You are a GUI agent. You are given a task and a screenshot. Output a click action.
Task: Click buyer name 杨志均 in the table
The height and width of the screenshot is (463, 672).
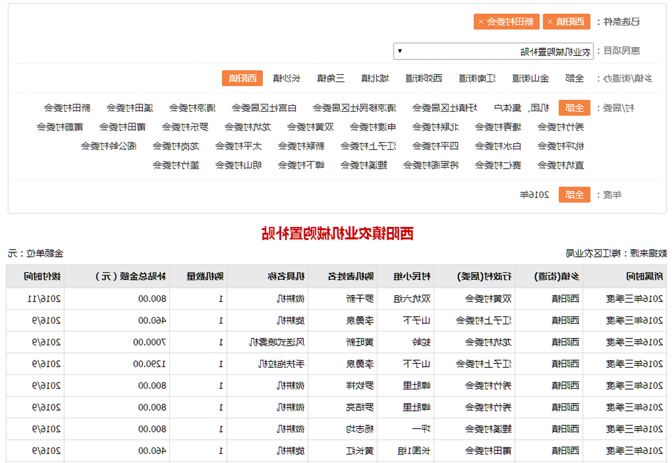[x=360, y=429]
